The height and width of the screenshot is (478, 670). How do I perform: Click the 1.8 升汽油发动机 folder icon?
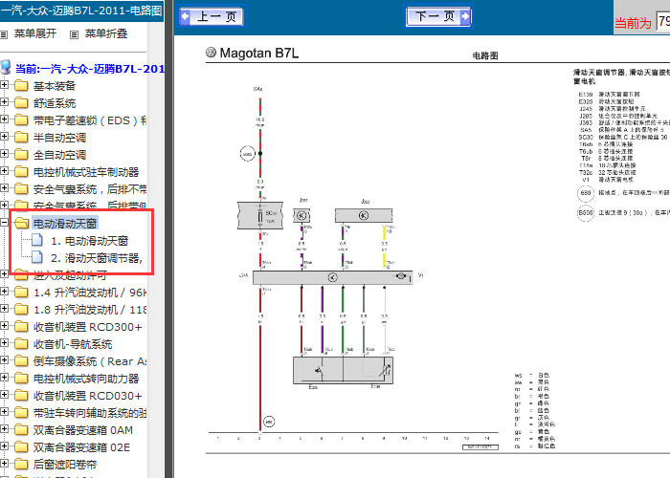pyautogui.click(x=21, y=310)
